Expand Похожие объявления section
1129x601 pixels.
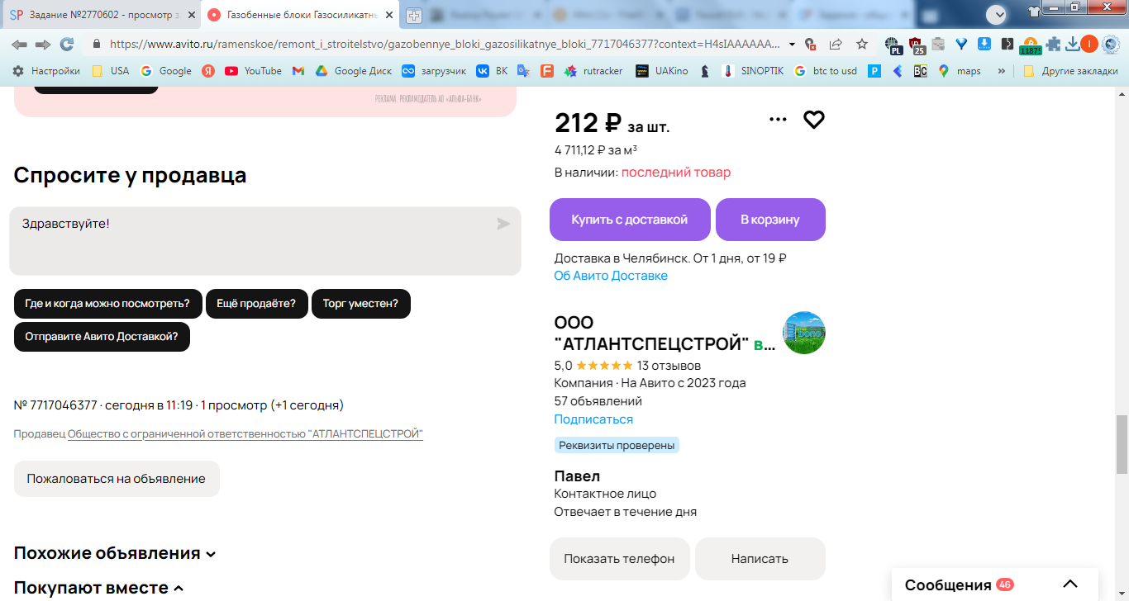(115, 553)
